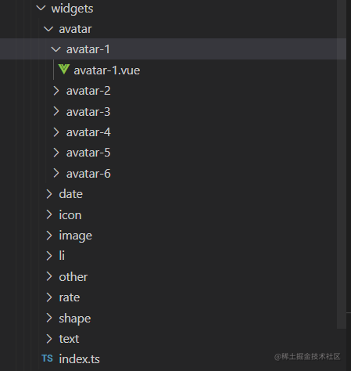Viewport: 351px width, 371px height.
Task: Collapse the widgets folder chevron
Action: [41, 8]
